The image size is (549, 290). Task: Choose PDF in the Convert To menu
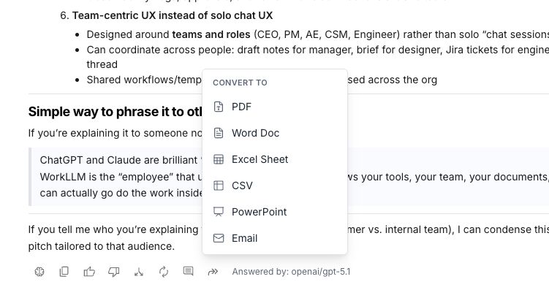(x=275, y=107)
